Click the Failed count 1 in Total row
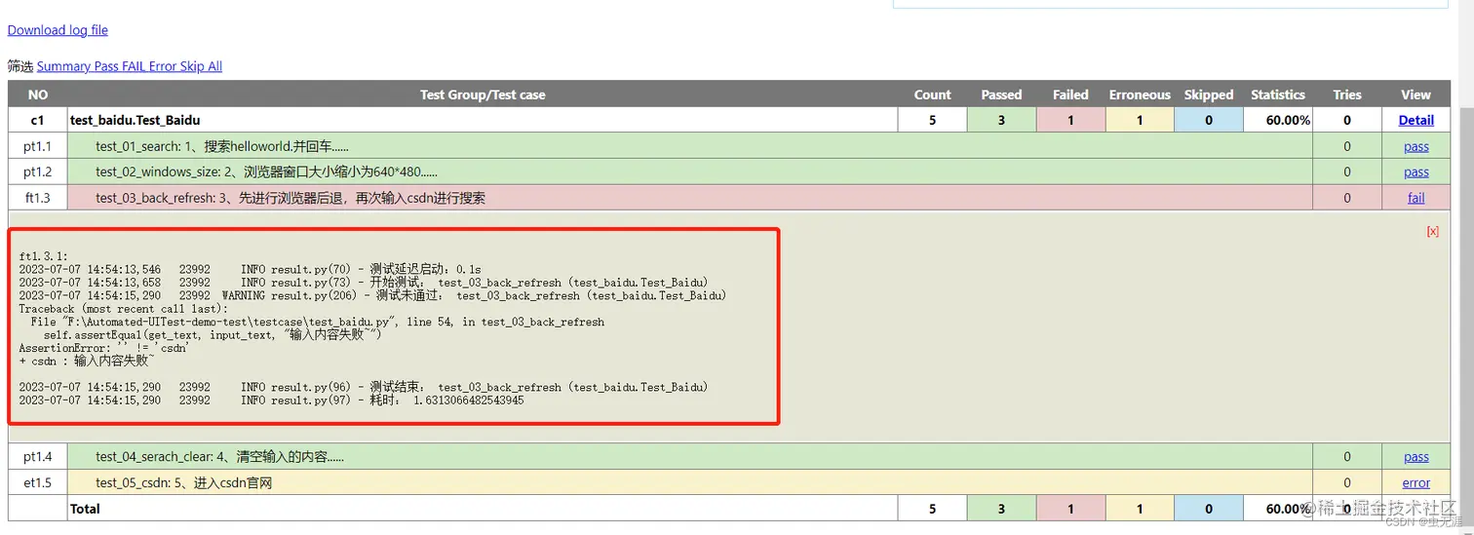Image resolution: width=1474 pixels, height=535 pixels. [1070, 509]
